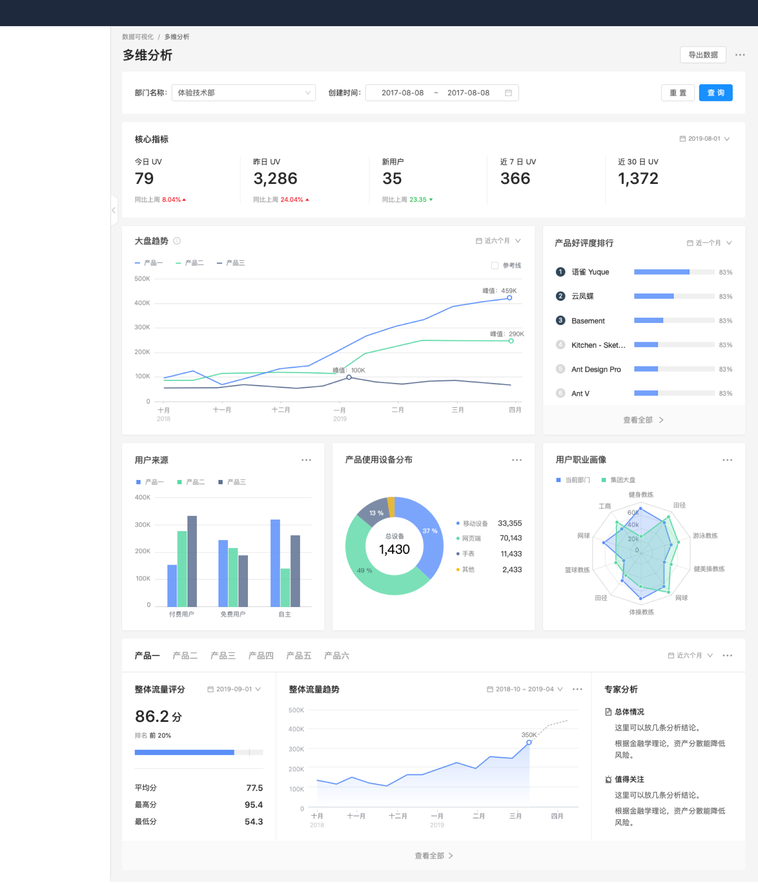Open the 近一个月 dropdown in 产品好评度排行
Image resolution: width=758 pixels, height=883 pixels.
[709, 243]
